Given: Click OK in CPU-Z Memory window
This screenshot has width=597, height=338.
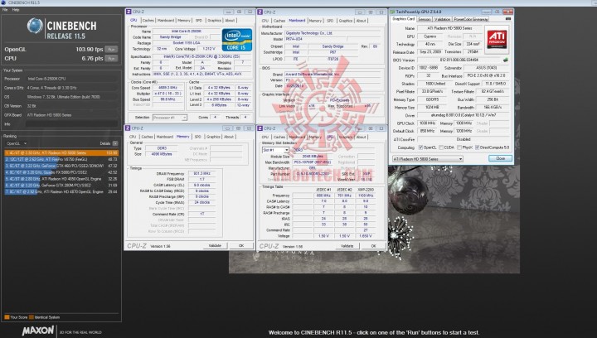Looking at the screenshot, I should click(241, 245).
